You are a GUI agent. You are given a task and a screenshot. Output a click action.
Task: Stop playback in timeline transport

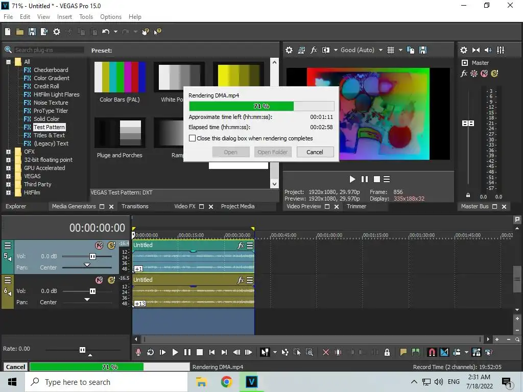point(200,352)
